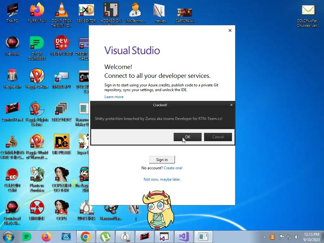
Task: Select the Control Panel icon
Action: point(12,112)
